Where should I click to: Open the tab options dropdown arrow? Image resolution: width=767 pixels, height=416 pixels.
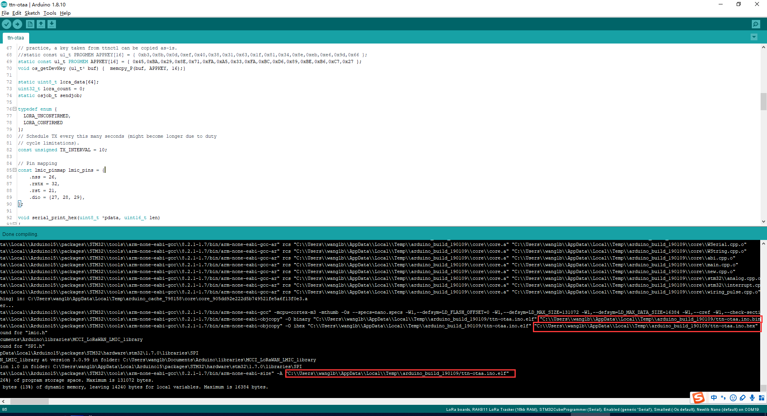point(754,37)
